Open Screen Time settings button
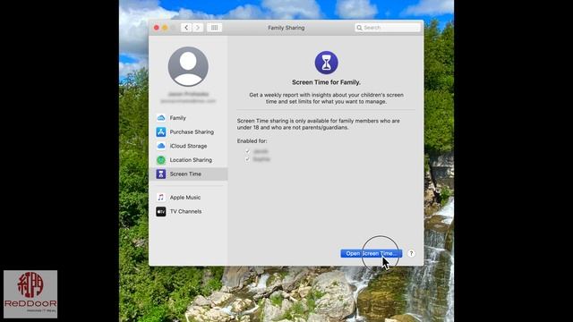This screenshot has height=322, width=573. click(x=372, y=253)
